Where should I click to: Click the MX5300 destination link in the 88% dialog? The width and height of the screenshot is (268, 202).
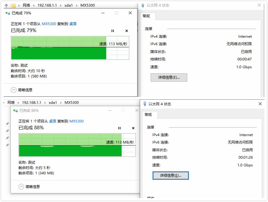77,121
